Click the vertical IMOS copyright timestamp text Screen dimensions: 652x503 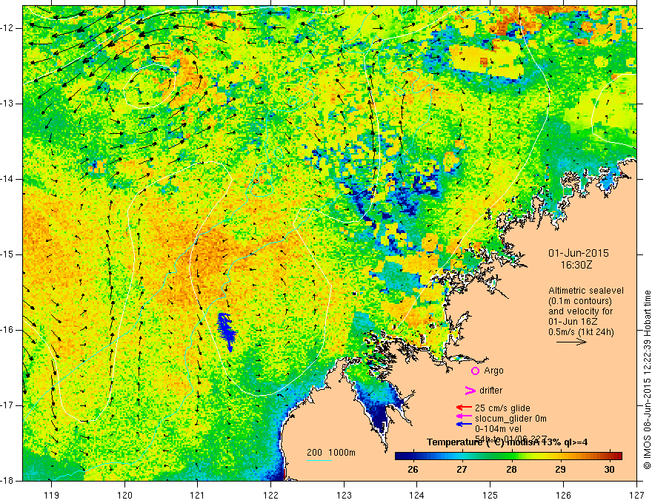[x=647, y=380]
